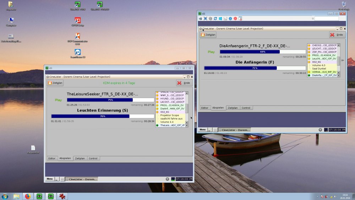Open TeamViewer 13 desktop shortcut
Screen dimensions: 355x200
pyautogui.click(x=77, y=52)
